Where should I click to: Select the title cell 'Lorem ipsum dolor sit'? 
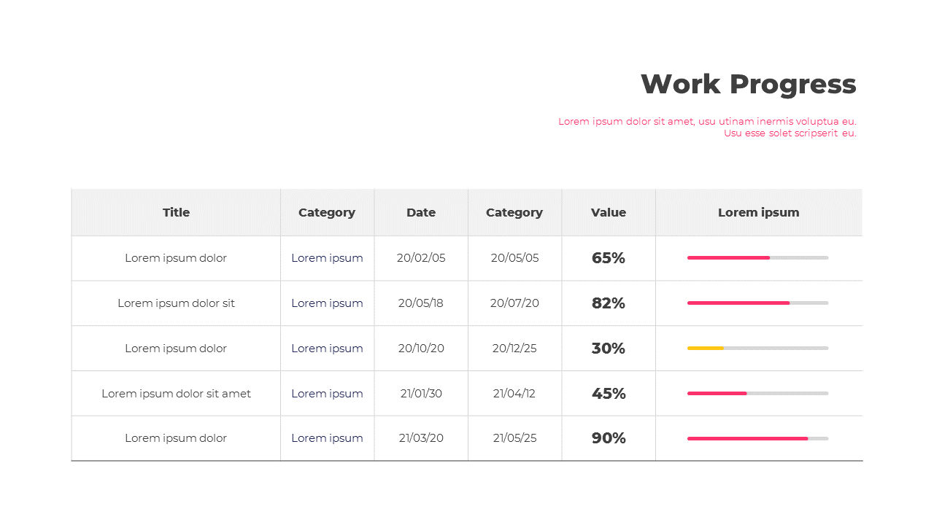pyautogui.click(x=176, y=303)
